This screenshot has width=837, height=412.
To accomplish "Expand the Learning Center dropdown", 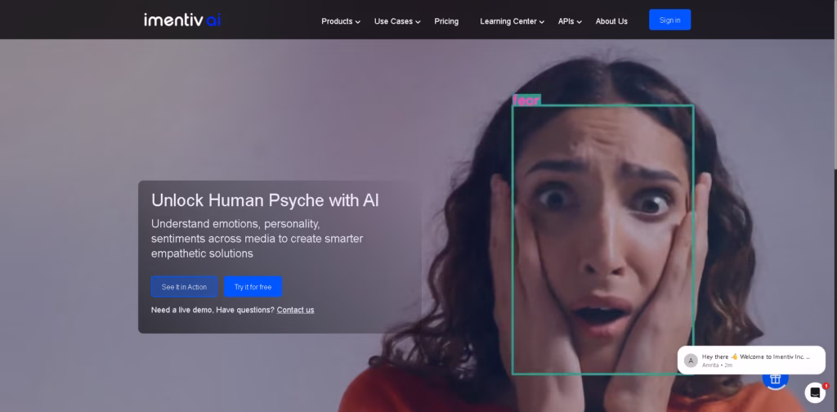I will coord(512,21).
